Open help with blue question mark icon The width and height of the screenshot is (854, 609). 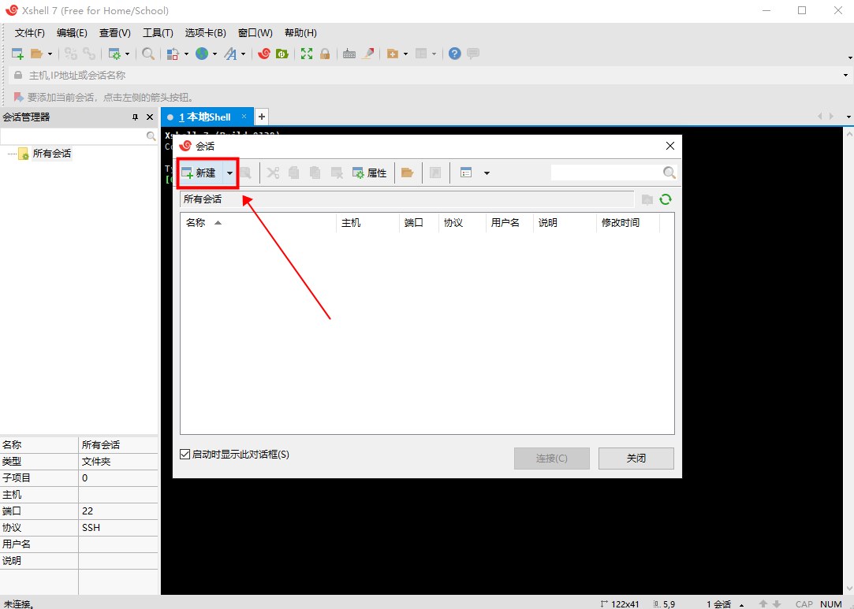click(455, 54)
